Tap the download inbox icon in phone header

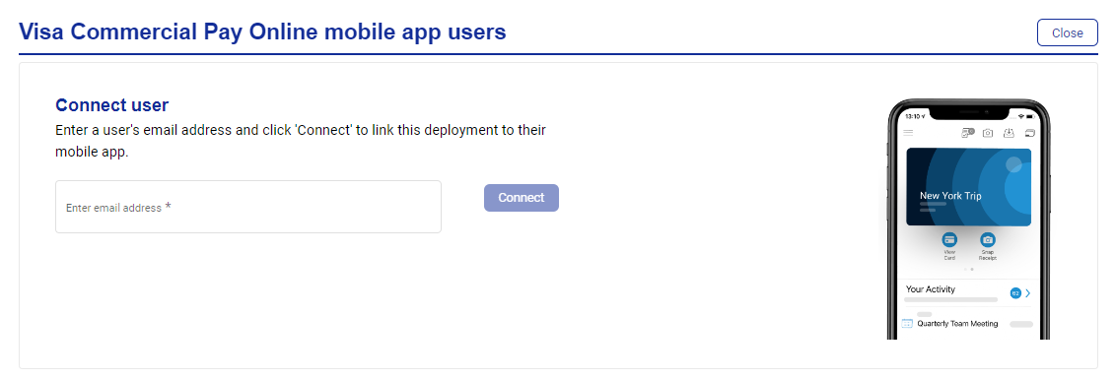tap(1009, 133)
